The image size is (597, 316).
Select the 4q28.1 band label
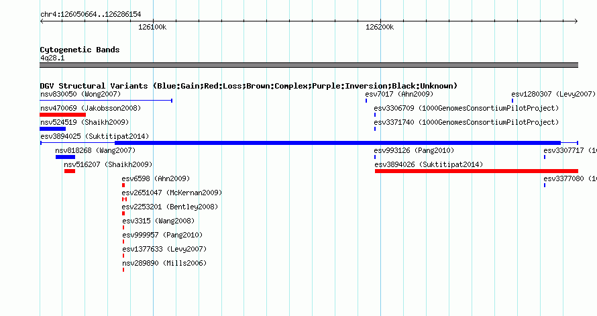point(52,58)
